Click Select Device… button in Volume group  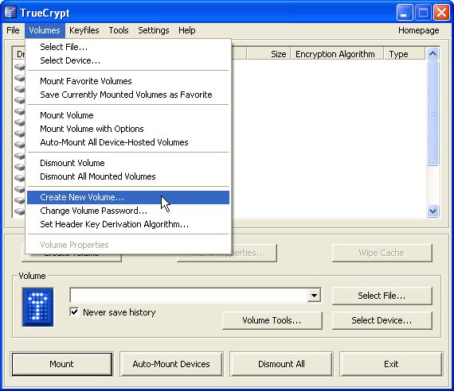(382, 320)
